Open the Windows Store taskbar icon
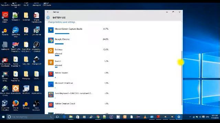This screenshot has width=220, height=123. (78, 117)
